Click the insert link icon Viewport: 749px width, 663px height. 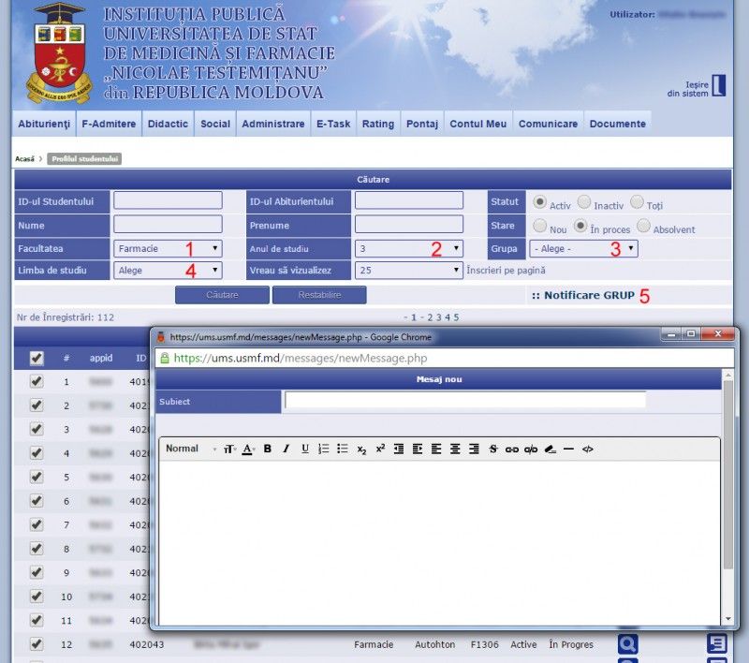click(x=512, y=449)
